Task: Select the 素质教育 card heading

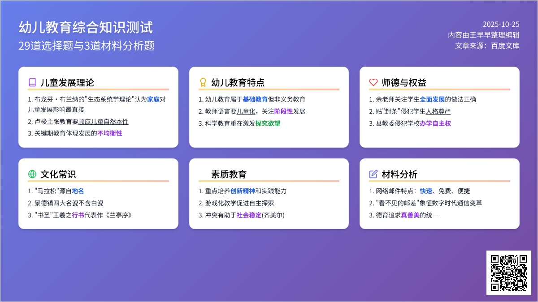Action: coord(229,174)
